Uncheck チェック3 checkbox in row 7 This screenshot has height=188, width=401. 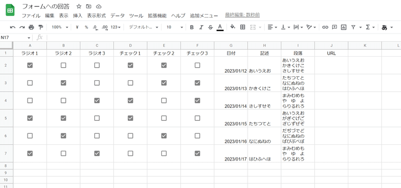coord(197,153)
